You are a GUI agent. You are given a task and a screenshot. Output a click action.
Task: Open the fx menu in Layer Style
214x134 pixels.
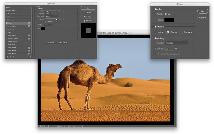(7, 56)
